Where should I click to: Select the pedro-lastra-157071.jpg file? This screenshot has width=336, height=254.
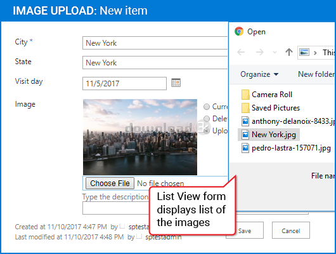click(286, 148)
